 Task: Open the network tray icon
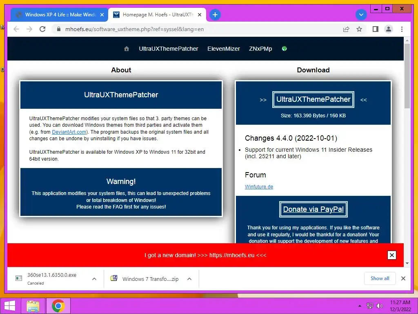(x=370, y=306)
